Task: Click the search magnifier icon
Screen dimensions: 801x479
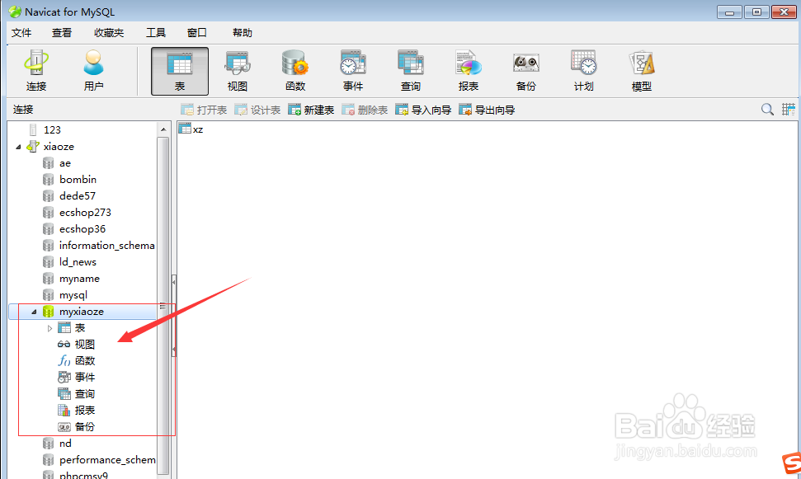Action: pyautogui.click(x=767, y=110)
